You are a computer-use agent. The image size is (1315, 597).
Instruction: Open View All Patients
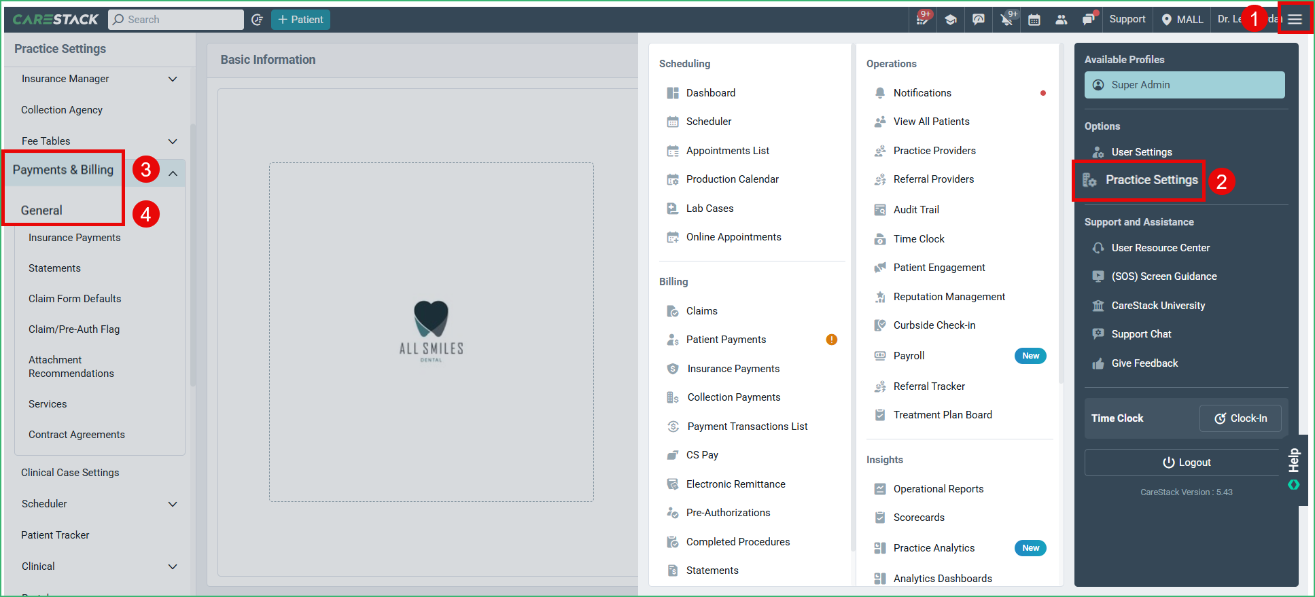pos(932,122)
